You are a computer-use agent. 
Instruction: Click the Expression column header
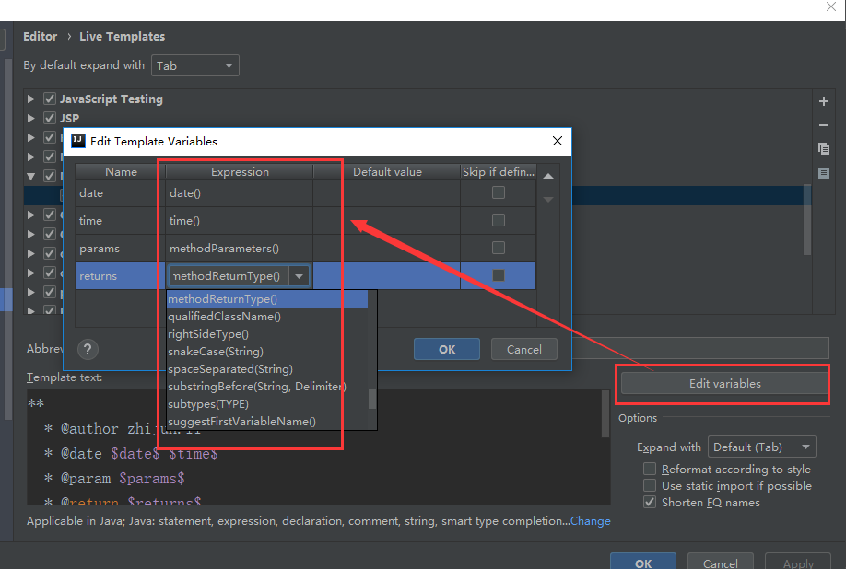coord(240,172)
